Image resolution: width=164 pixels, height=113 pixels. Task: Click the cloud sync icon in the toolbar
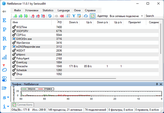(x=86, y=16)
